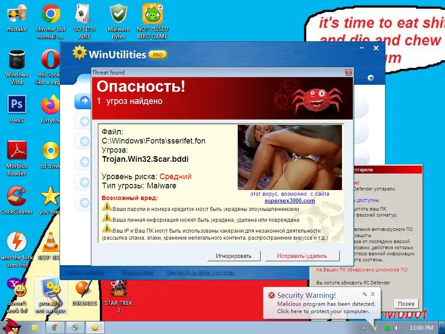Click the C:\Windows\Fonts\sserifet.fon file path
This screenshot has height=334, width=445.
pyautogui.click(x=153, y=141)
